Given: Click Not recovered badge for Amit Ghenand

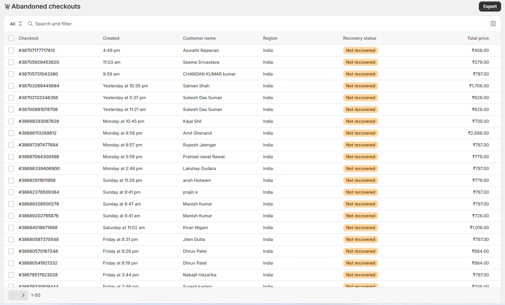Looking at the screenshot, I should pyautogui.click(x=360, y=133).
